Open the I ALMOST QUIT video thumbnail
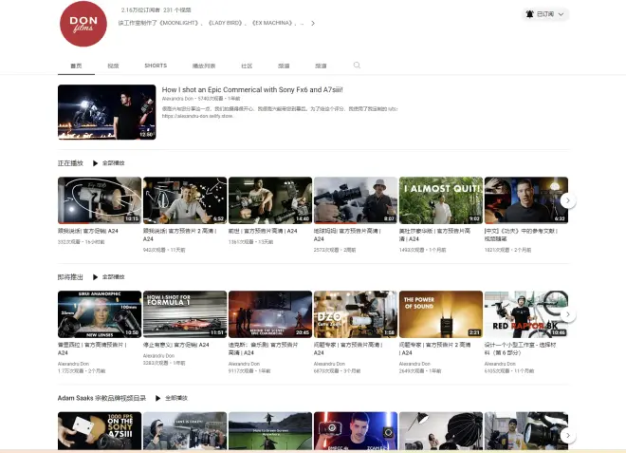Viewport: 626px width, 453px height. click(440, 199)
